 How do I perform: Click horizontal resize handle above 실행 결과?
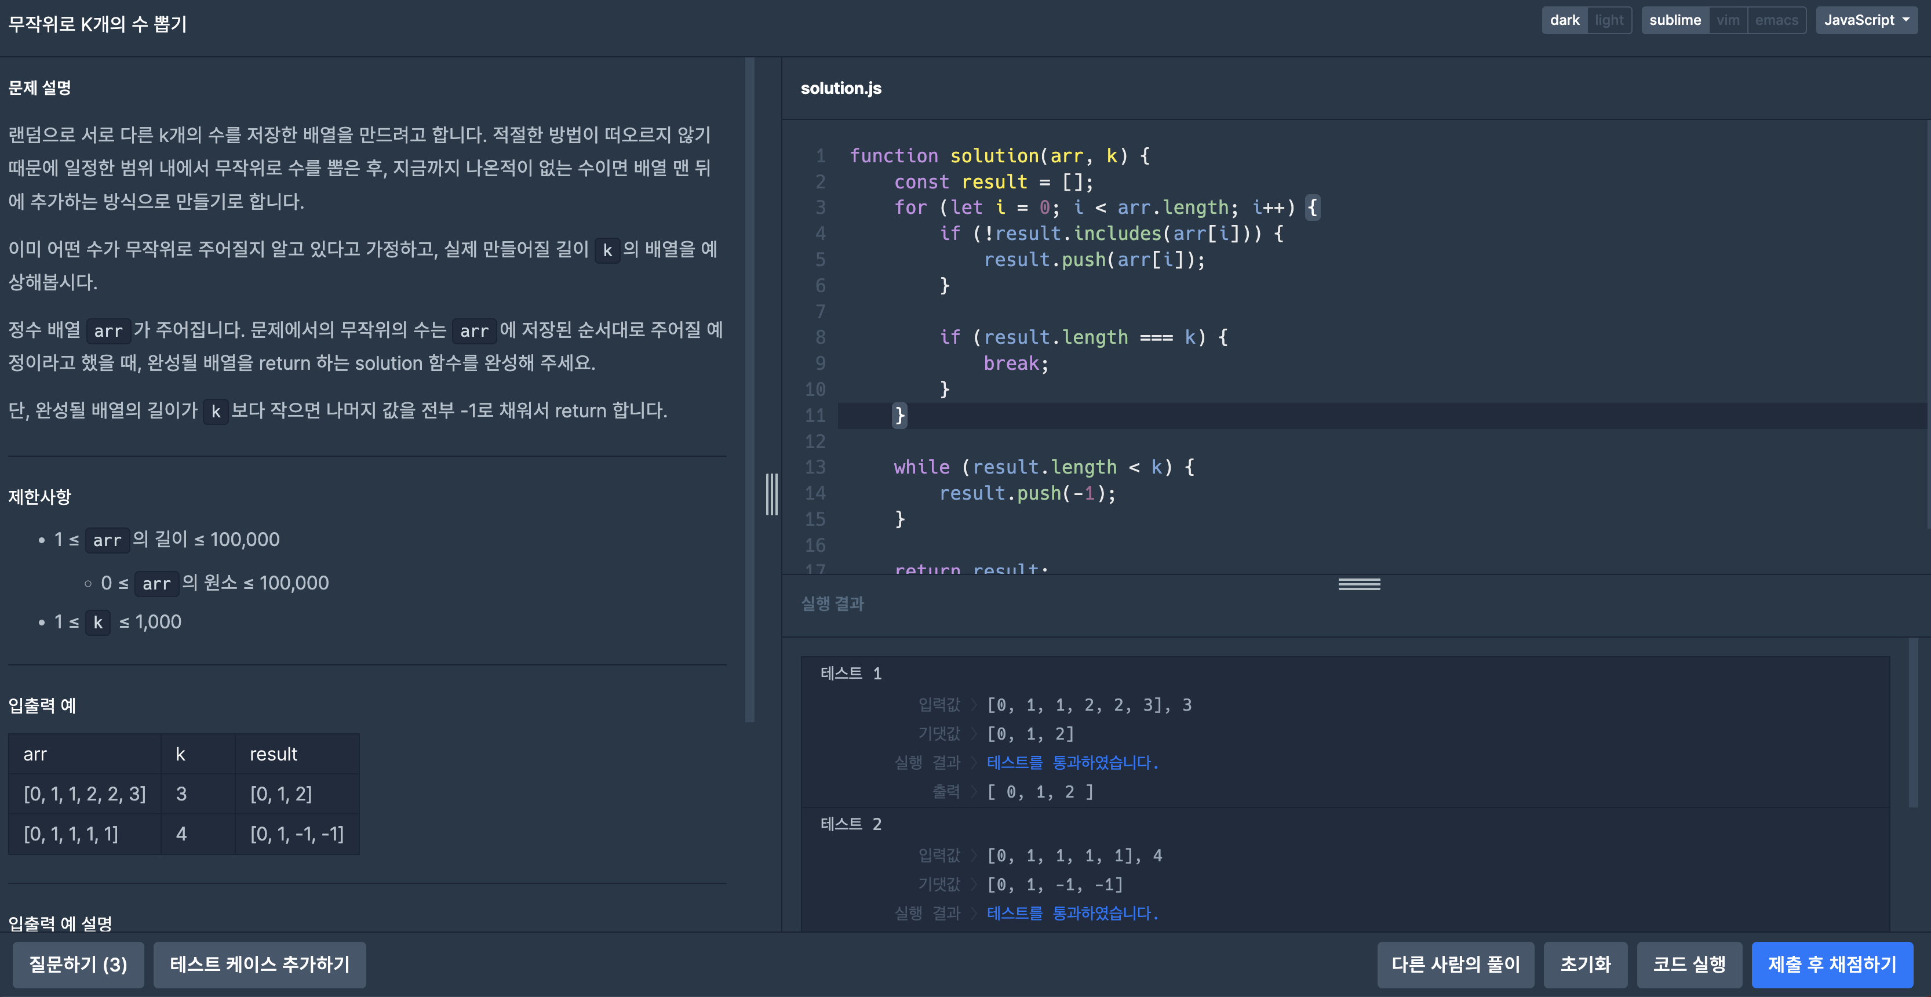coord(1358,584)
